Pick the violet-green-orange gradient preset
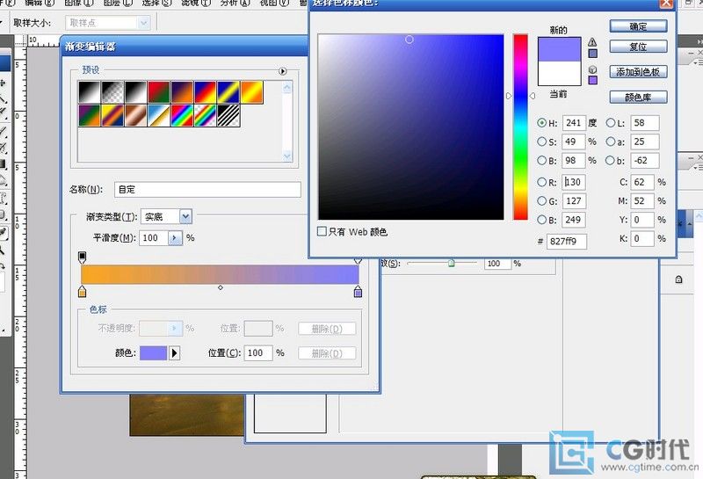The width and height of the screenshot is (703, 479). 90,116
